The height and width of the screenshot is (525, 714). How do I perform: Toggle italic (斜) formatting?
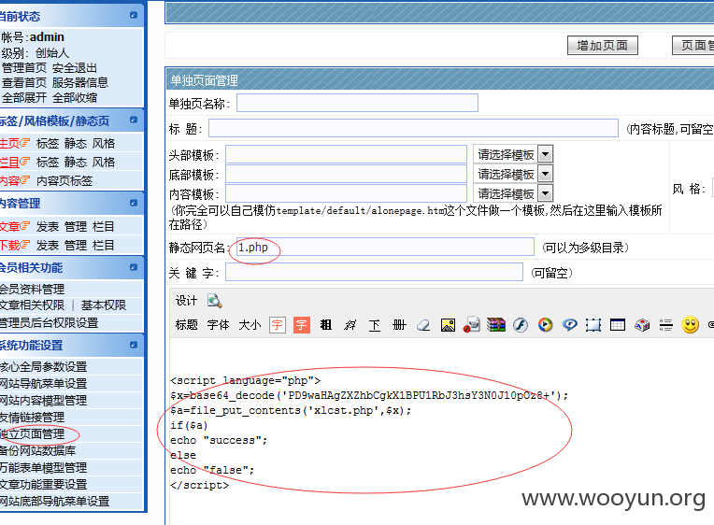350,325
